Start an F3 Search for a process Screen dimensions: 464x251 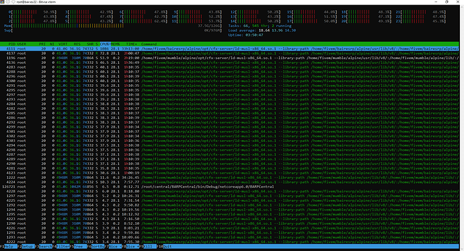pyautogui.click(x=44, y=246)
